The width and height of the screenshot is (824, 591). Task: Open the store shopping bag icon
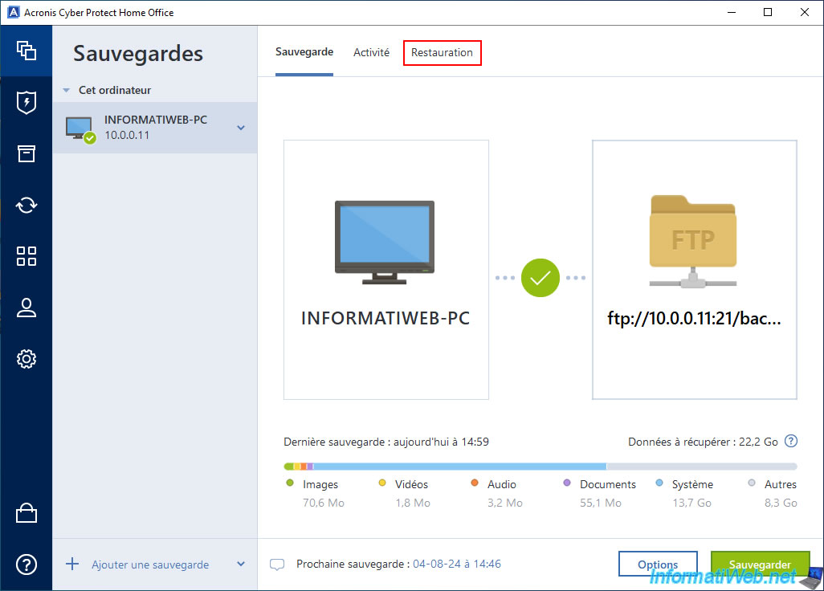click(x=27, y=513)
